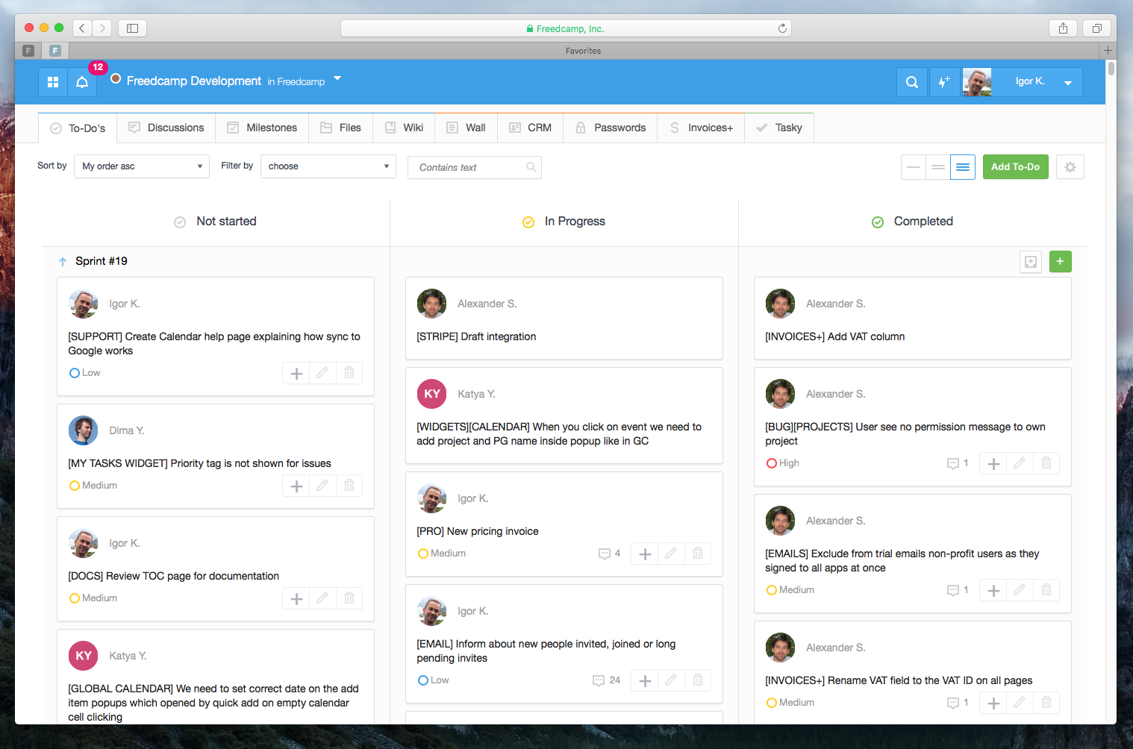Screen dimensions: 1133x749
Task: Switch to the Discussions tab
Action: tap(166, 128)
